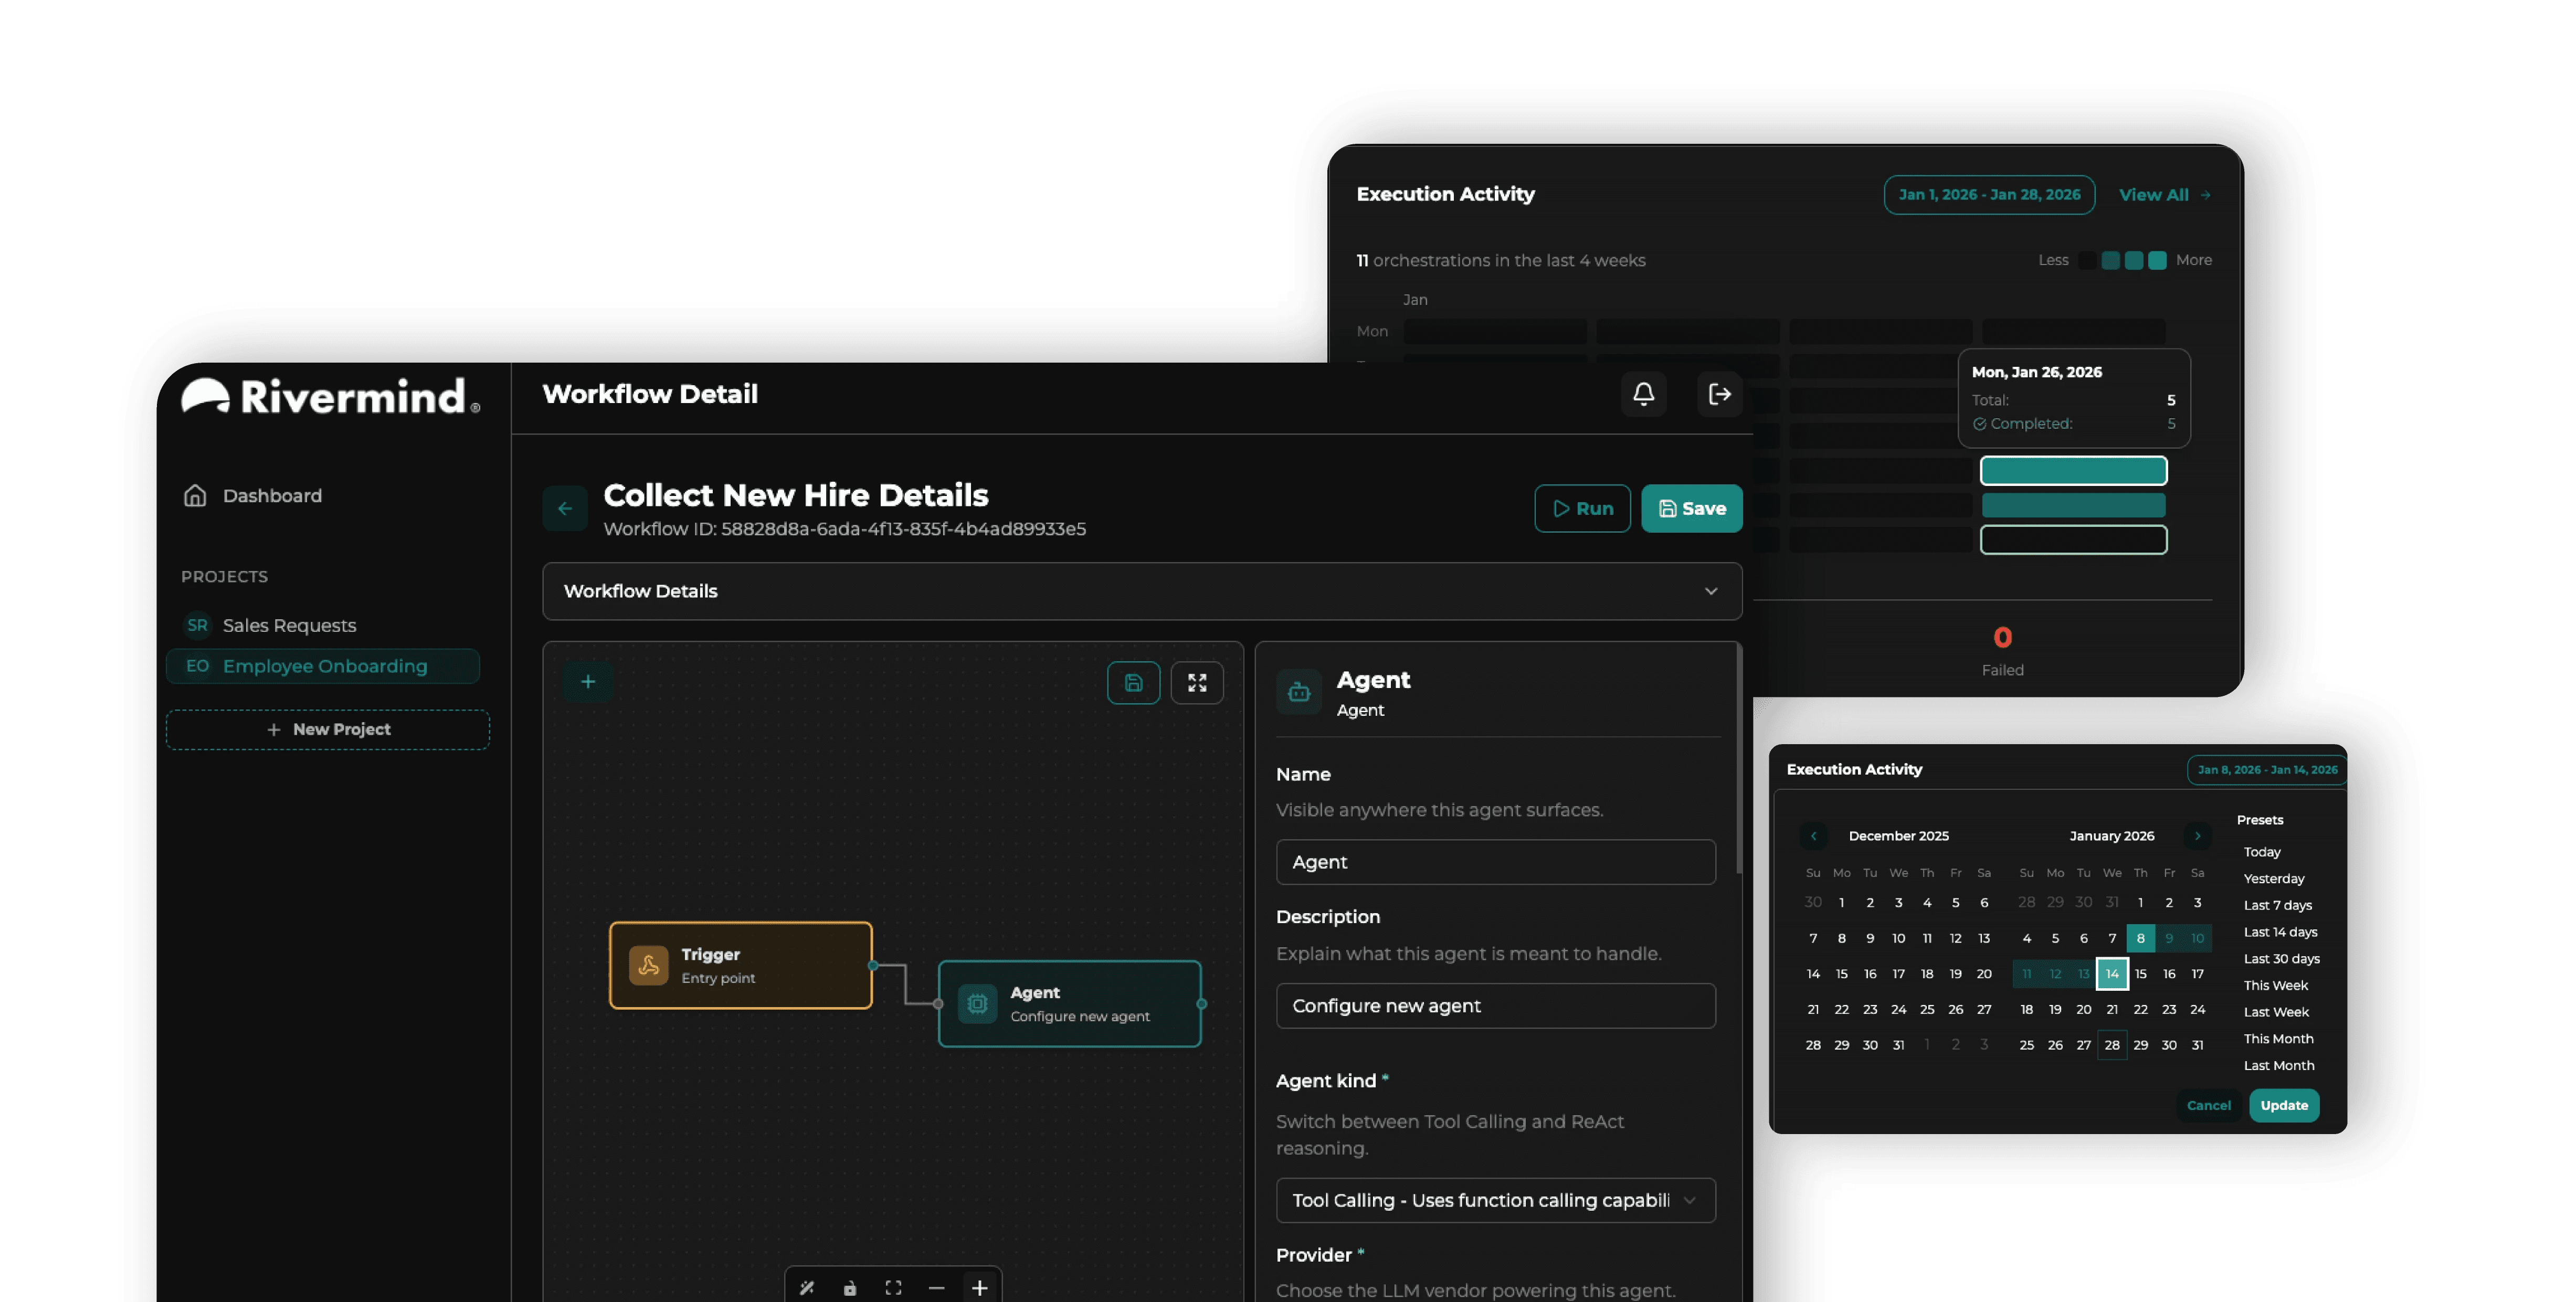Expand the Workflow Details section
The image size is (2576, 1302).
pyautogui.click(x=1142, y=591)
